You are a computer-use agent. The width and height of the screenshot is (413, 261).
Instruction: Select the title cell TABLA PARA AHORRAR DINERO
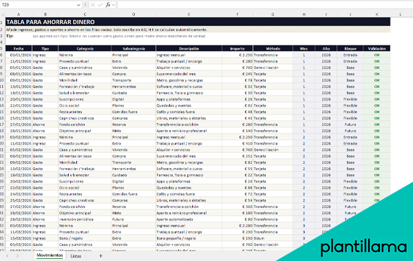pos(198,22)
